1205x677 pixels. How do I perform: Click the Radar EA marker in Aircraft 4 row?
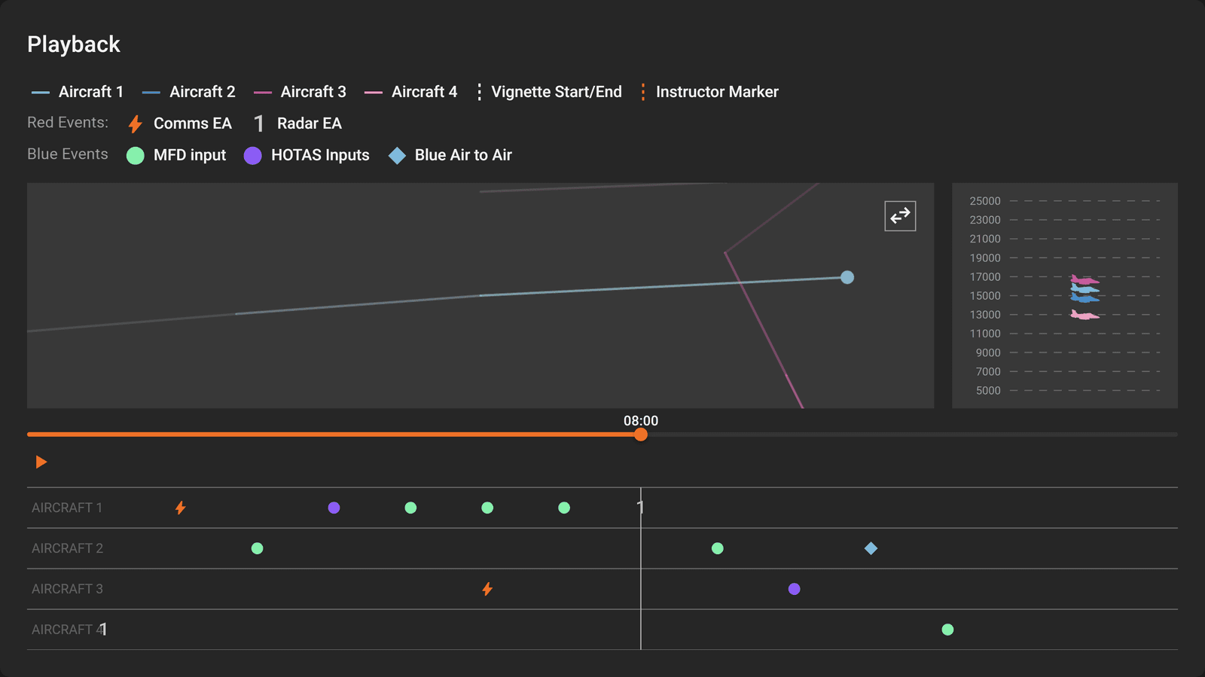pyautogui.click(x=103, y=630)
